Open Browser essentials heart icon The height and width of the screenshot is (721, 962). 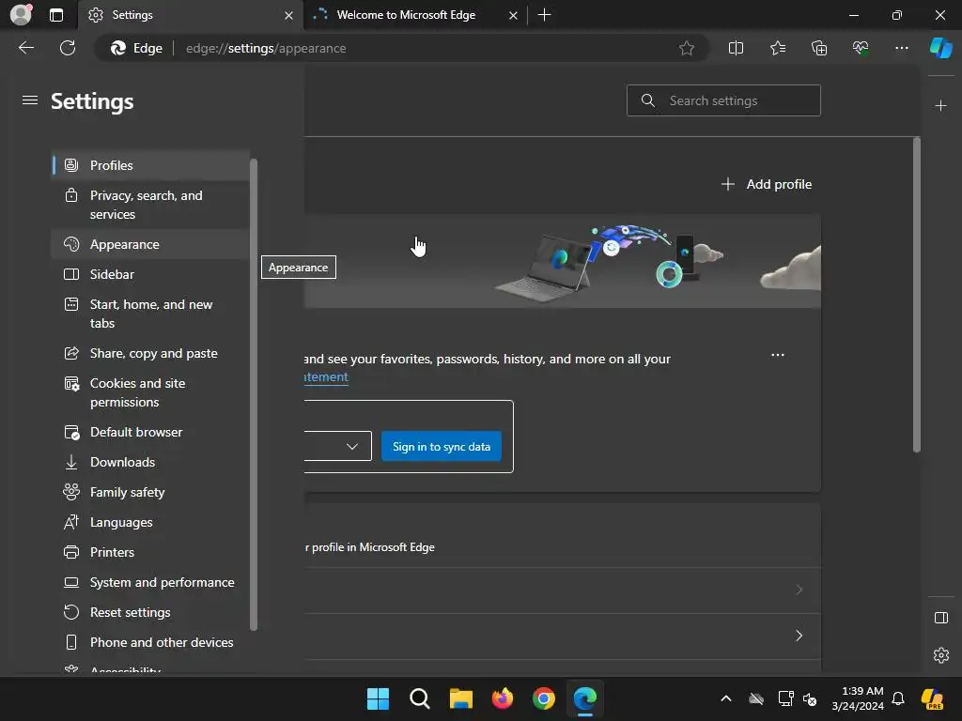pyautogui.click(x=861, y=48)
